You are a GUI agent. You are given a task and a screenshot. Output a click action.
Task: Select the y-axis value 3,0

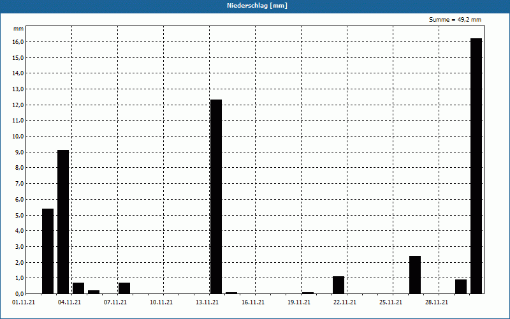[x=19, y=246]
